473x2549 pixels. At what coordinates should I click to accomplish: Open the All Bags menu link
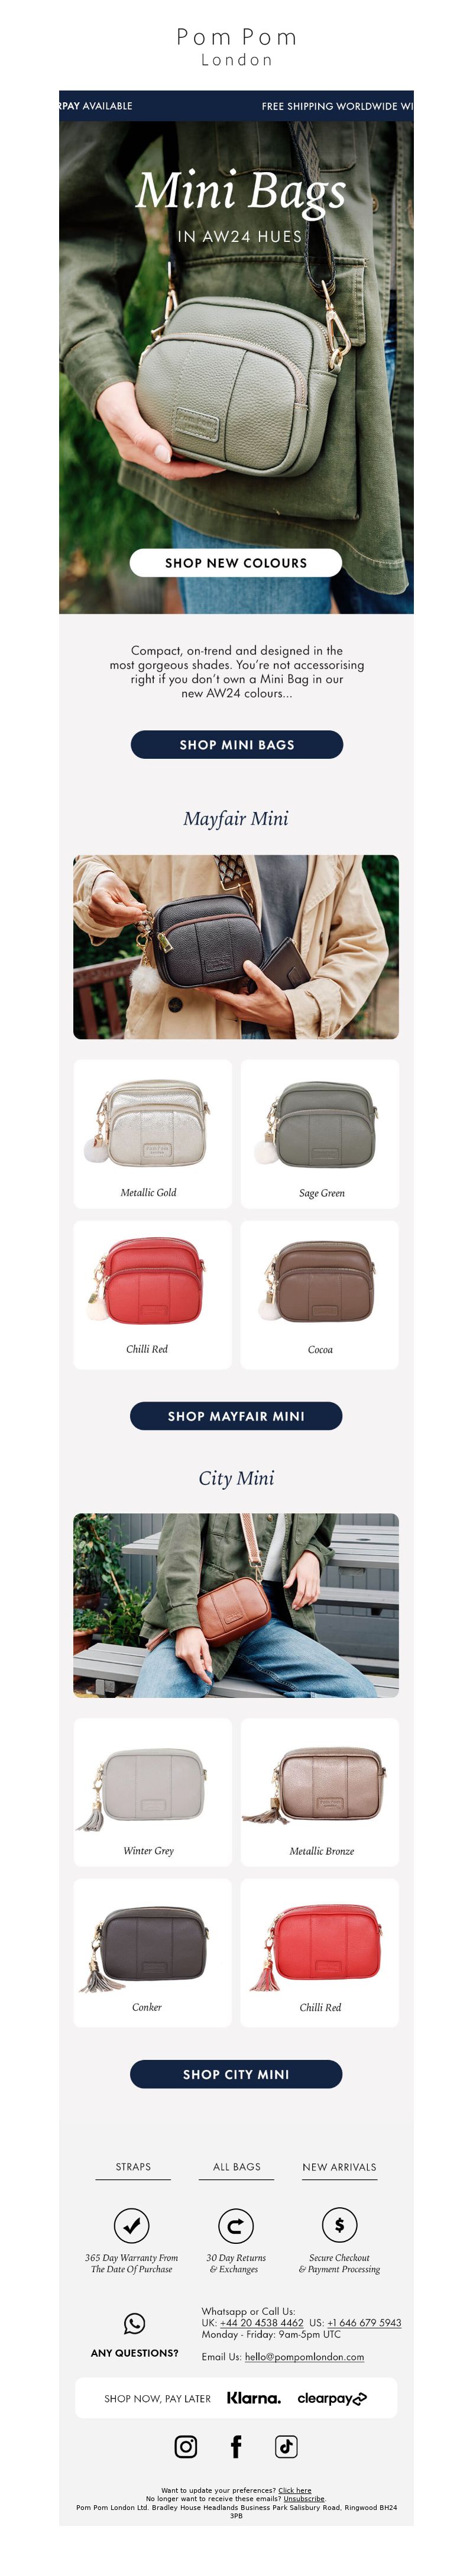(237, 2166)
